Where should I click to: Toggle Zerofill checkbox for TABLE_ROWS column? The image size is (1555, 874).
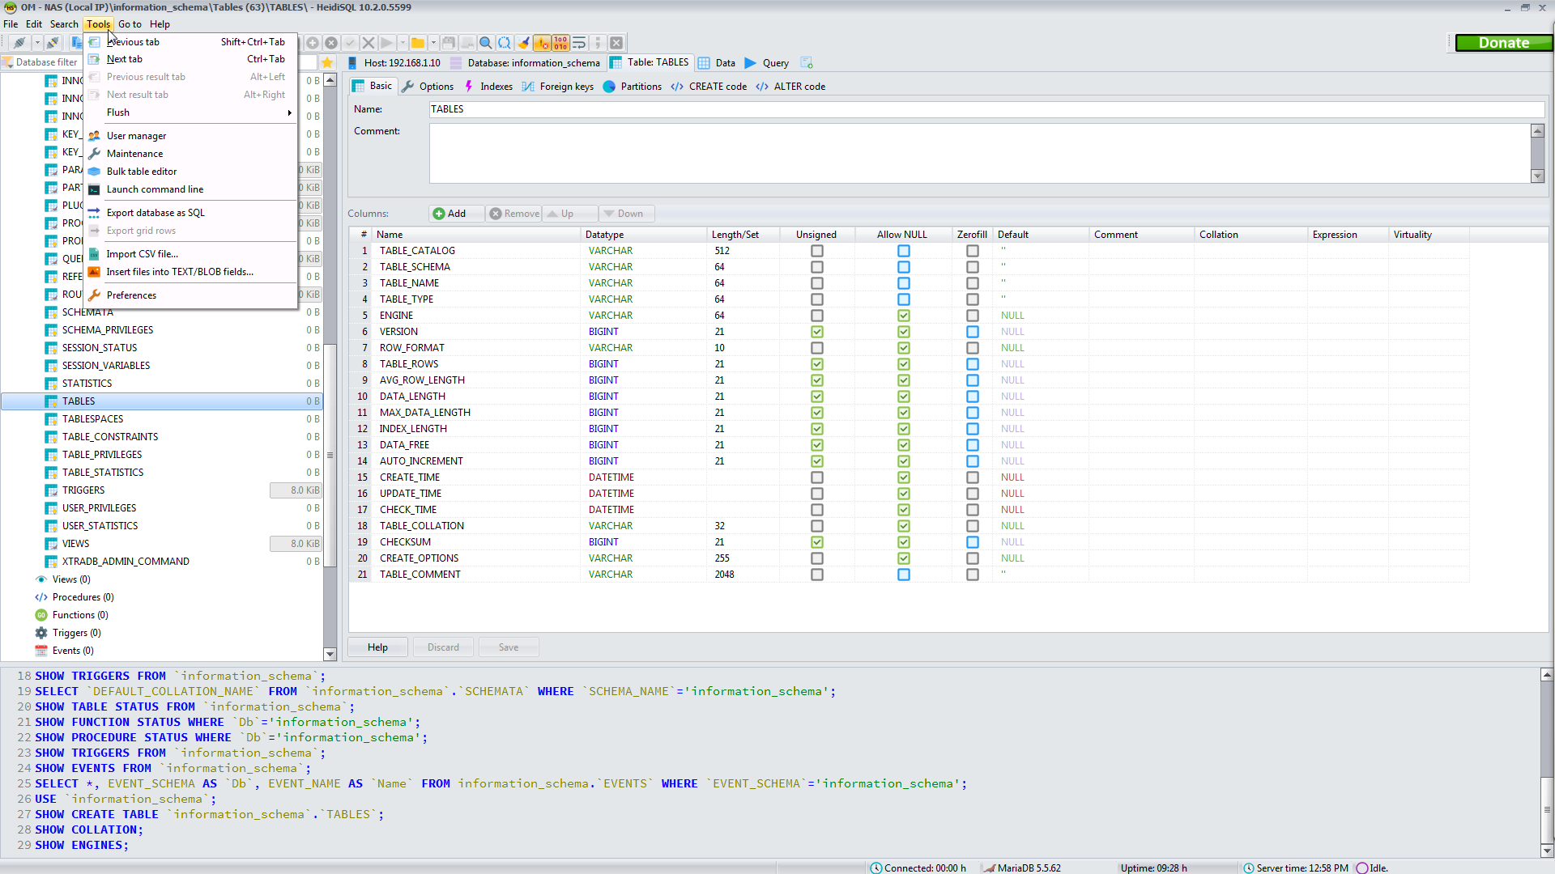(x=972, y=364)
